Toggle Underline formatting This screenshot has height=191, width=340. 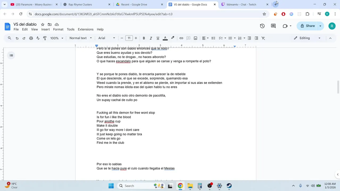(x=158, y=38)
